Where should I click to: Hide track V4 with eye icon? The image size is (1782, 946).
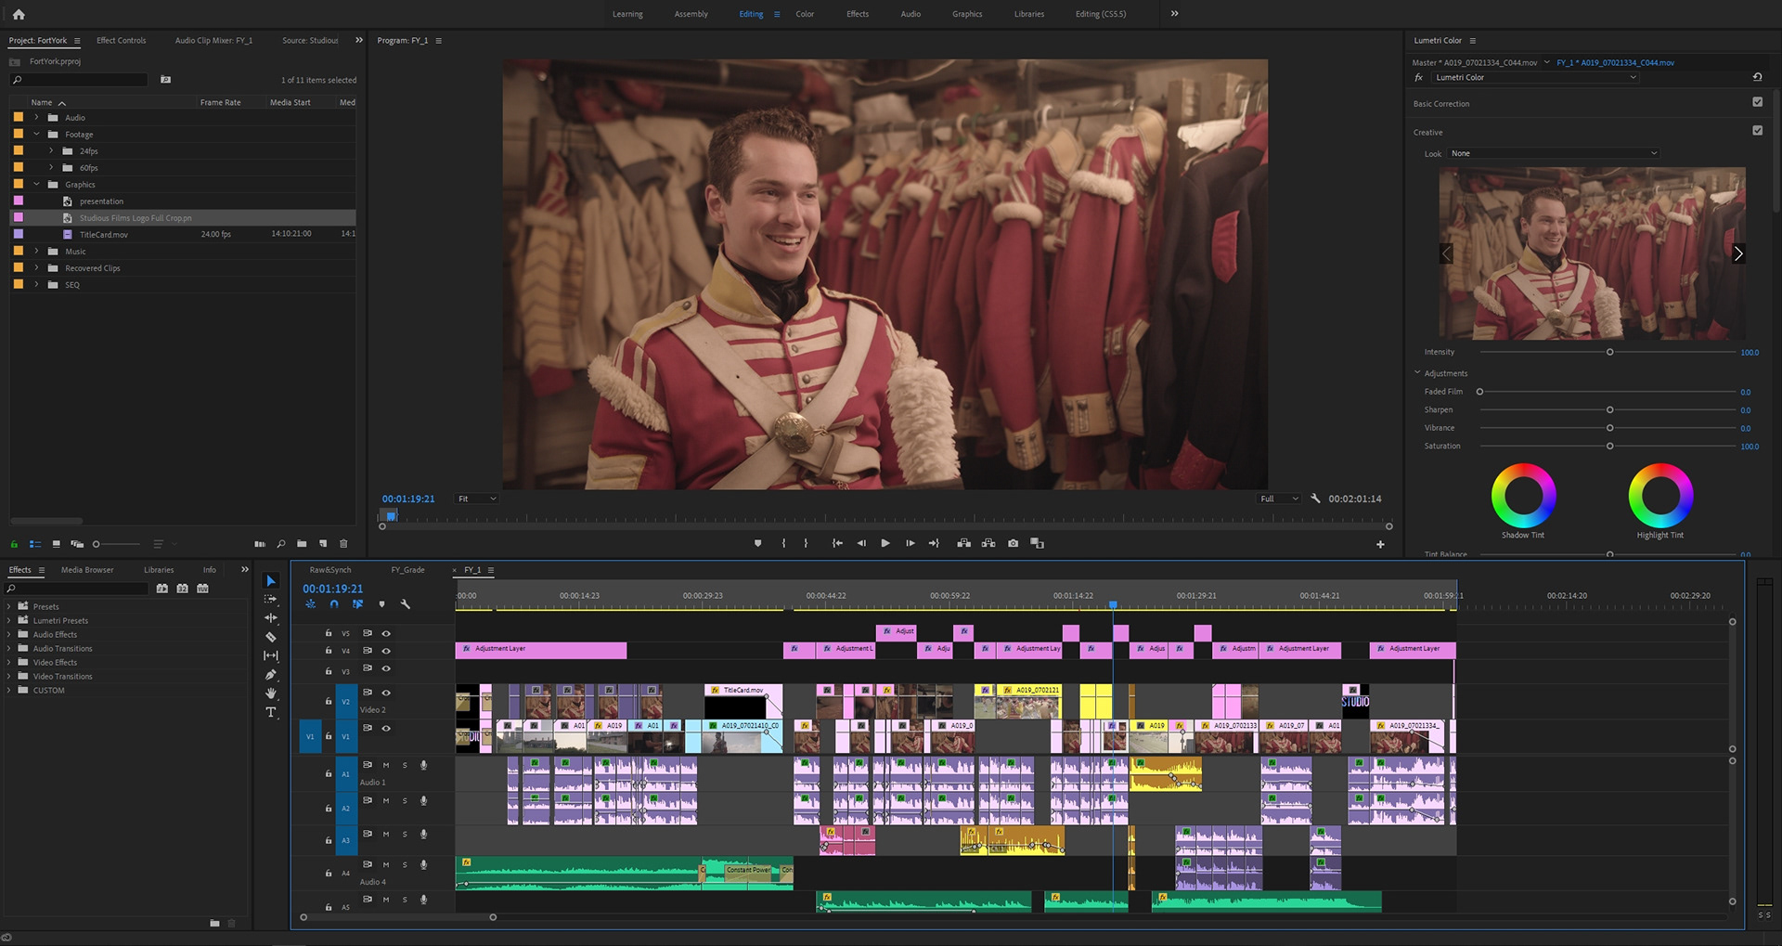(x=386, y=651)
